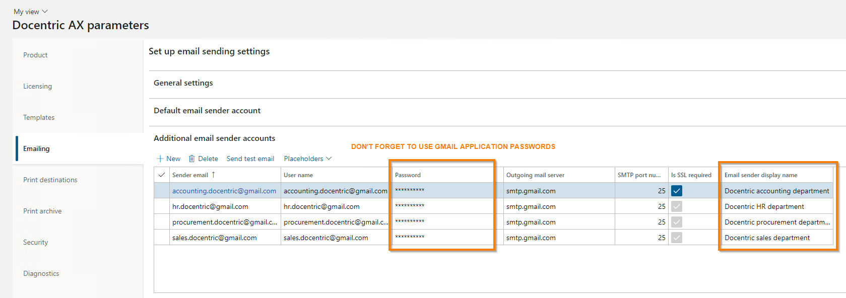Click SMTP port 25 in hr.docentric row
The image size is (846, 298).
[641, 206]
